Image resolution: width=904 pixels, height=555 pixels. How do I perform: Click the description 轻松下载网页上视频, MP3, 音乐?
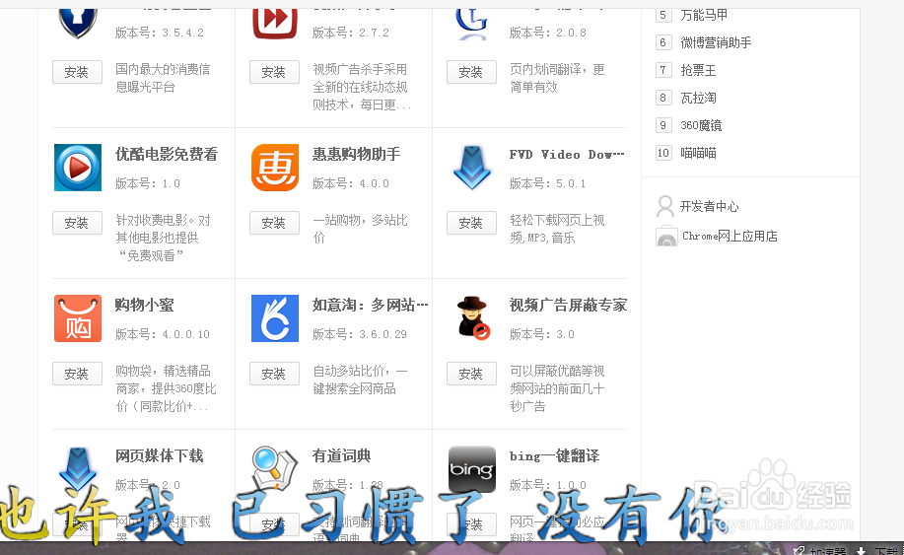click(x=557, y=229)
